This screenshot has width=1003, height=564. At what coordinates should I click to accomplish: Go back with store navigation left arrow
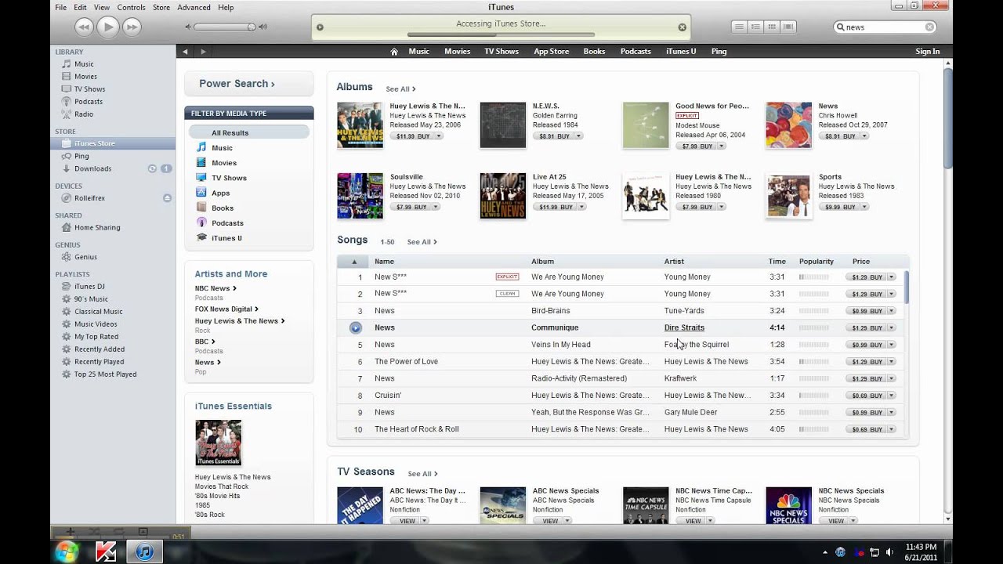point(186,52)
